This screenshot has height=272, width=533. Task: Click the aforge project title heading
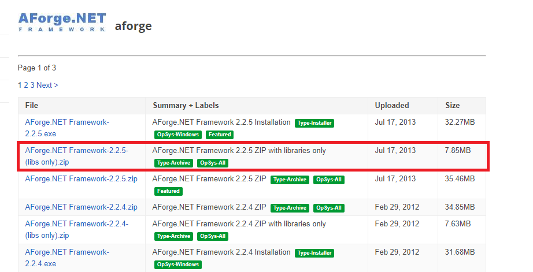[133, 26]
